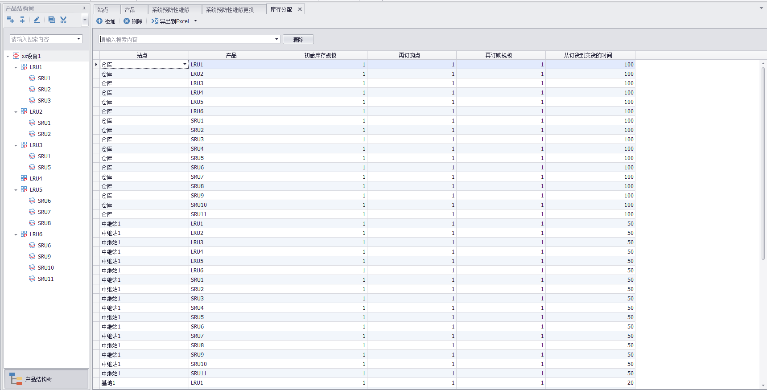The image size is (767, 390).
Task: Open the product tree search dropdown arrow
Action: (x=79, y=39)
